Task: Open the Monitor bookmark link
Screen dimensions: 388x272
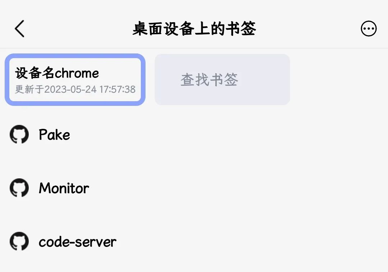Action: [63, 188]
